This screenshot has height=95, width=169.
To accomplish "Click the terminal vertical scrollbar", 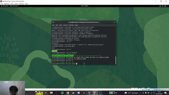I will (116, 60).
